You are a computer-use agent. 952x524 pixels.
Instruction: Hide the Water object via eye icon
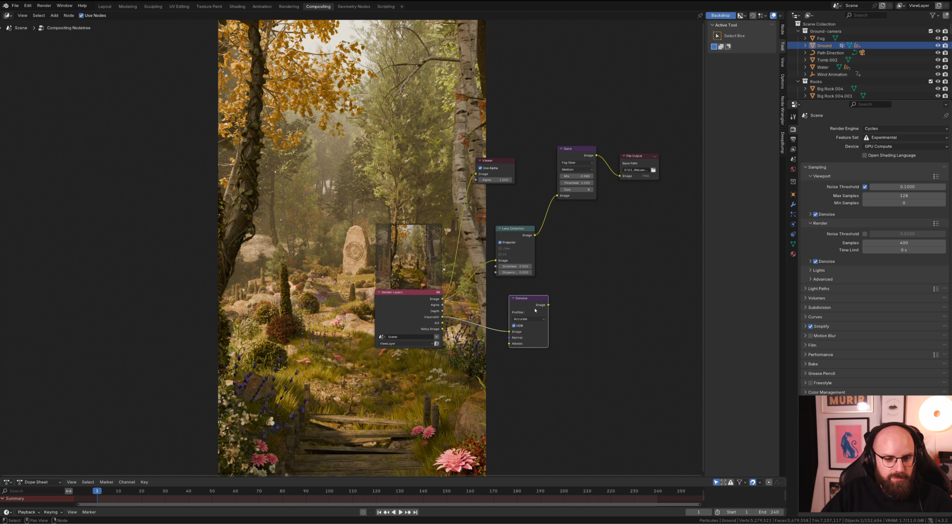[x=937, y=67]
